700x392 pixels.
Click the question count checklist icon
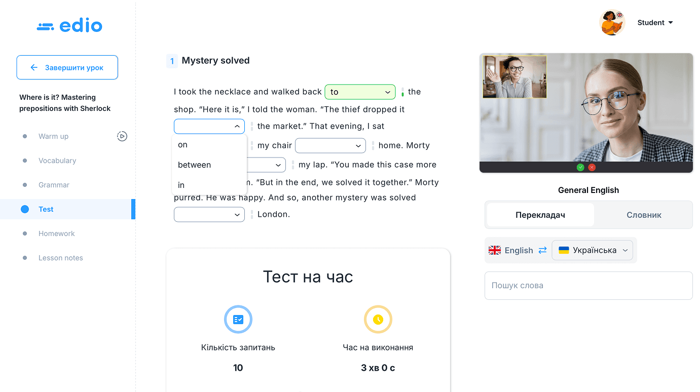(x=238, y=319)
